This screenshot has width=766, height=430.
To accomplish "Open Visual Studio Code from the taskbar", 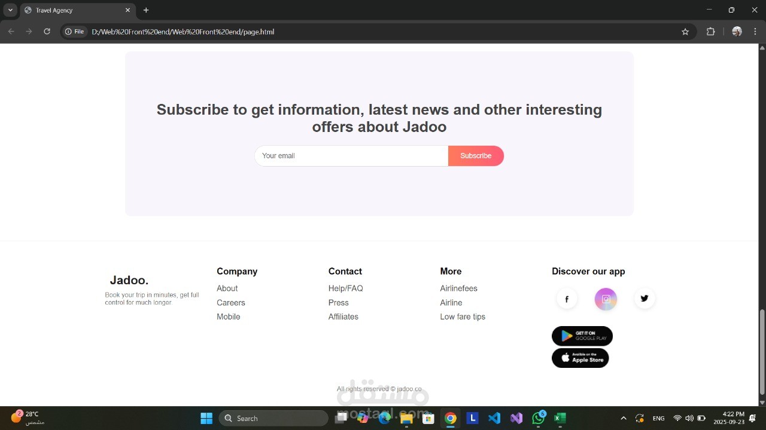I will (494, 418).
